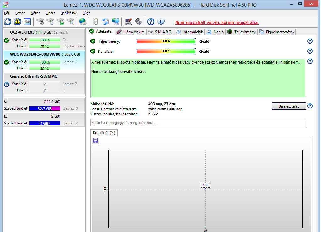The image size is (321, 232).
Task: Select the Kondíció (%) chart tab
Action: (104, 133)
